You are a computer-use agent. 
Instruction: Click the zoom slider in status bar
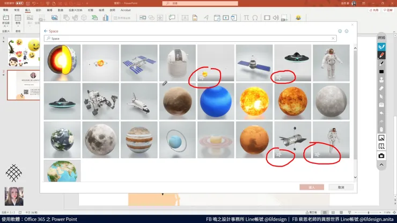pyautogui.click(x=369, y=213)
